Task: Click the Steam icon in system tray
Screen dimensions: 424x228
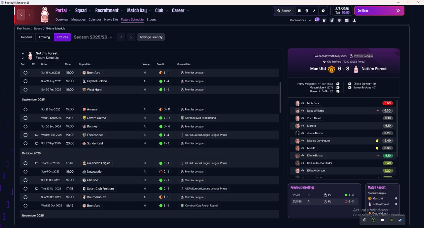Action: coord(400,220)
